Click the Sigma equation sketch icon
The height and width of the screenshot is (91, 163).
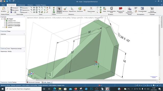(x=50, y=8)
